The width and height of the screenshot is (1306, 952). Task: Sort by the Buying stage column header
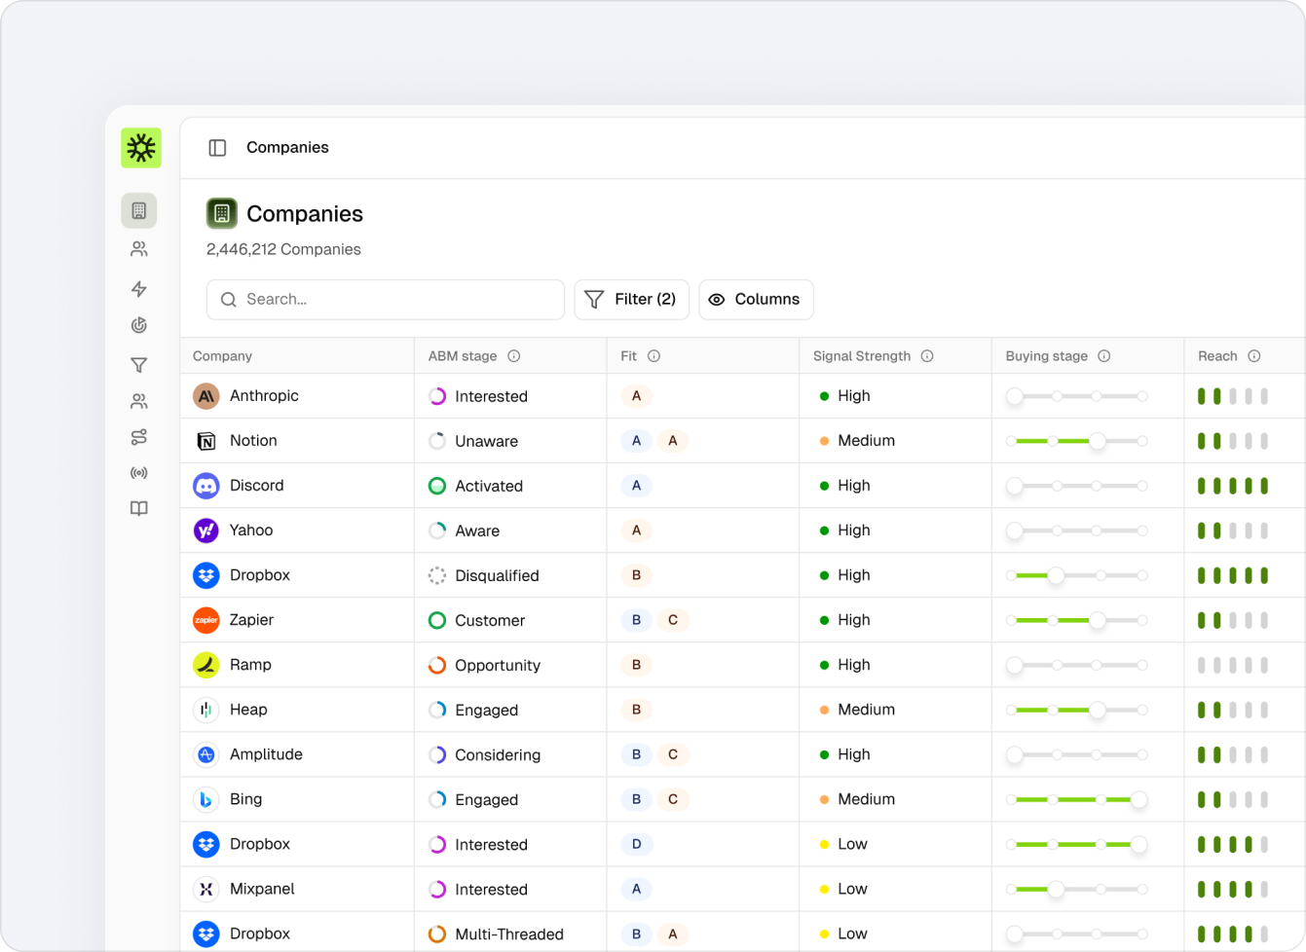click(x=1047, y=356)
